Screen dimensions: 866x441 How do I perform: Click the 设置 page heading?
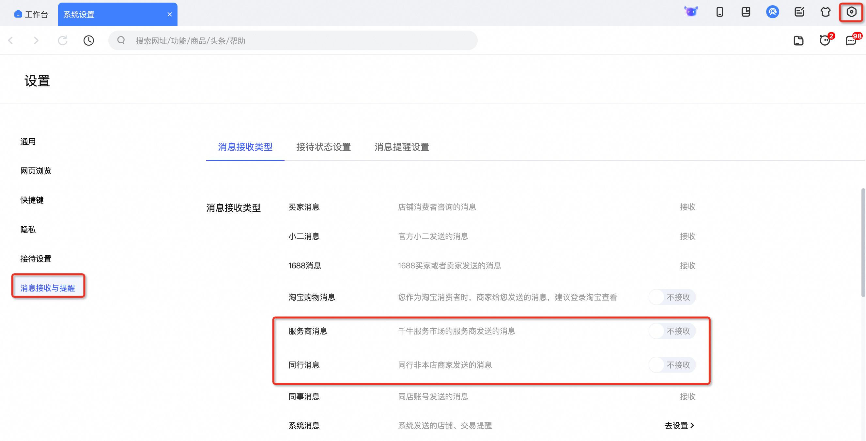click(37, 81)
